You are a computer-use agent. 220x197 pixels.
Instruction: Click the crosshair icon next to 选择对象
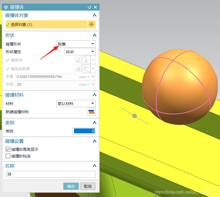coord(92,24)
